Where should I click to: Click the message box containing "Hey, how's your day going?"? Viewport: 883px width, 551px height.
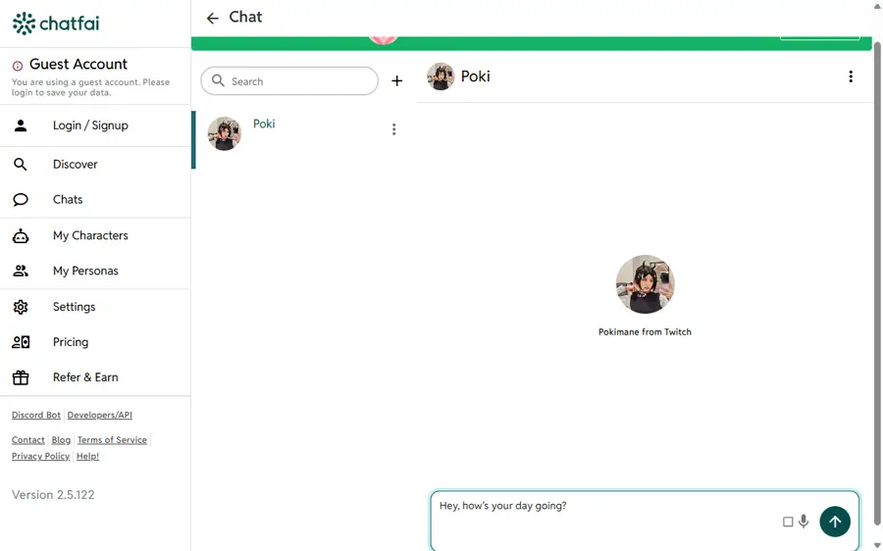645,521
